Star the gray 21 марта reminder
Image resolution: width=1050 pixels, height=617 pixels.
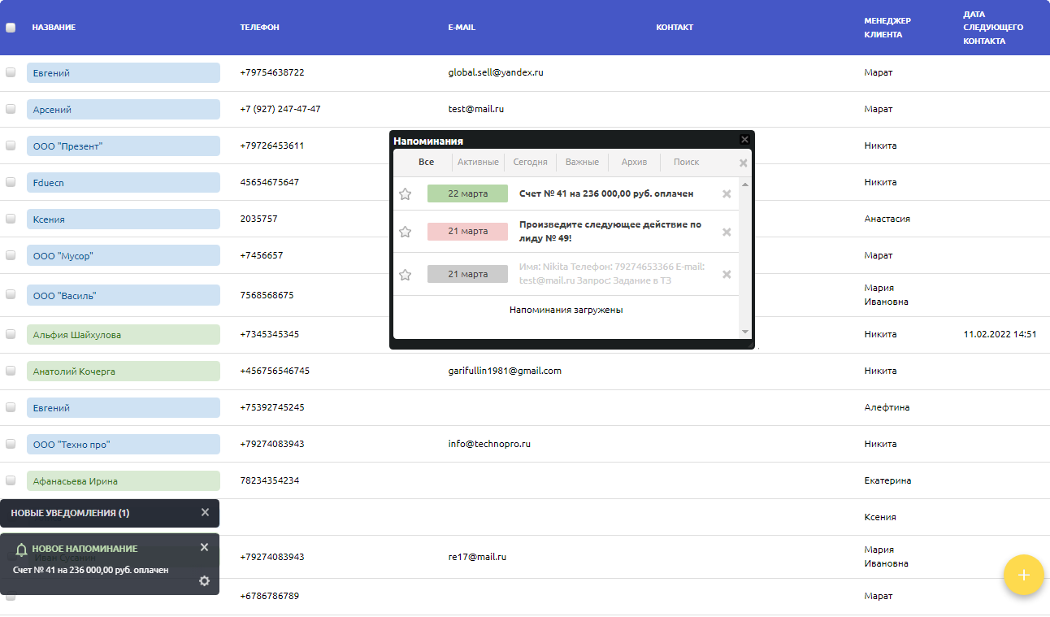405,275
